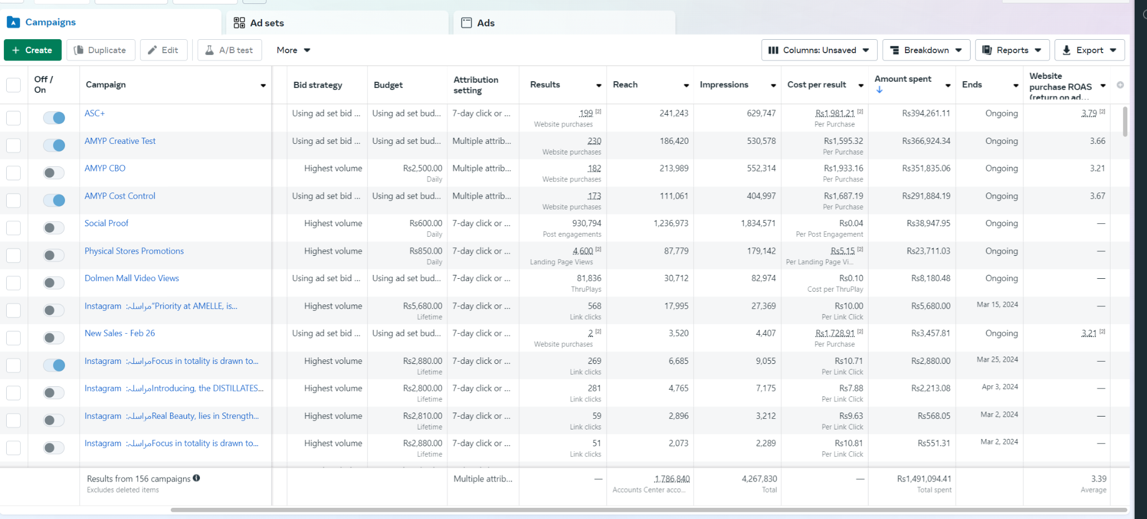Click the info icon beside Results from 156 campaigns
Screen dimensions: 1147x519
(x=197, y=478)
